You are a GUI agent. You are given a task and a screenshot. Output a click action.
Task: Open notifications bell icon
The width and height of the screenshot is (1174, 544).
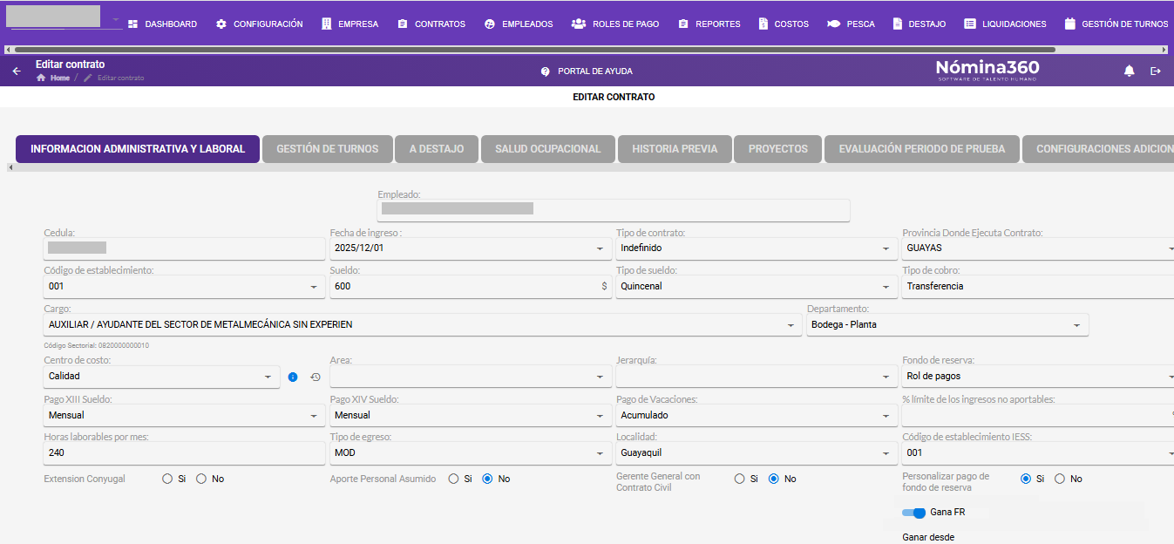pos(1130,71)
